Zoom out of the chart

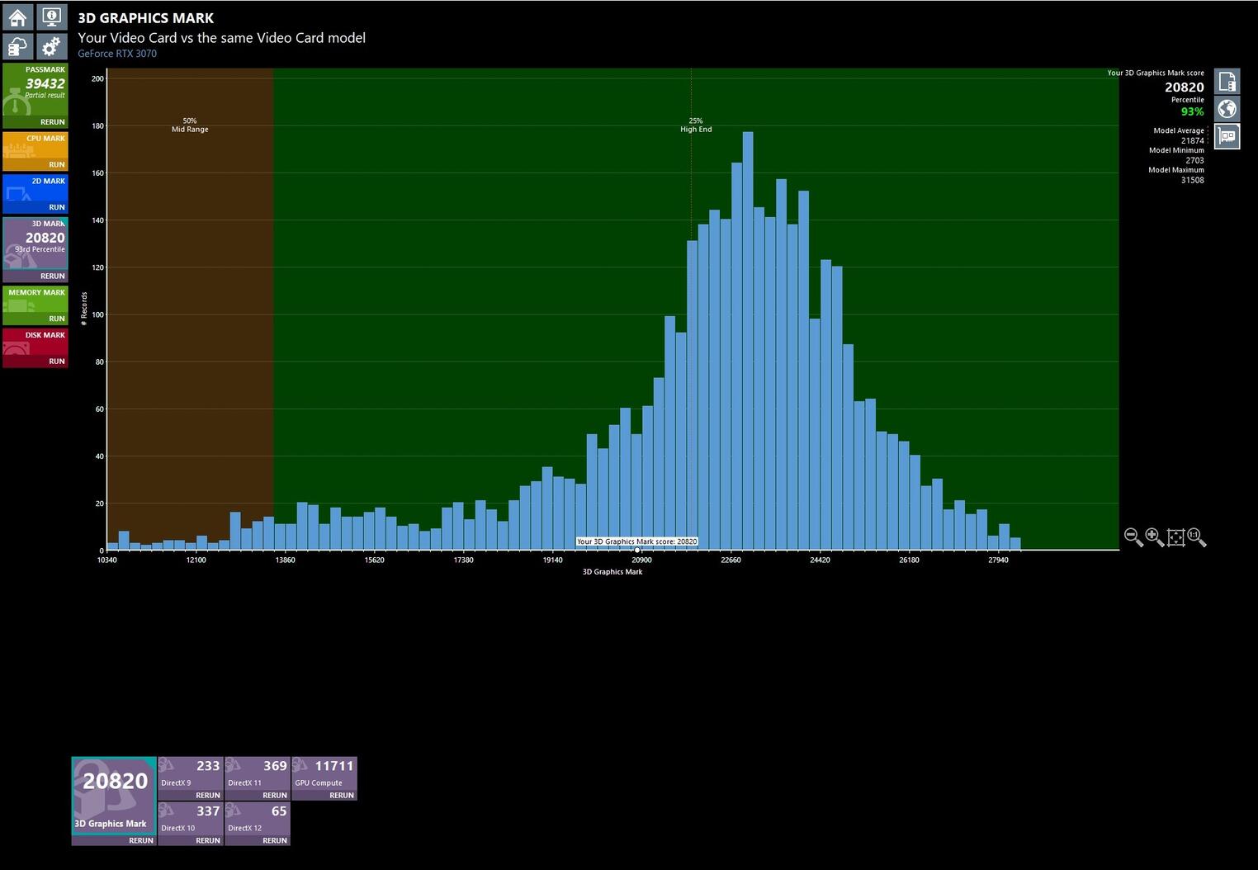coord(1133,537)
